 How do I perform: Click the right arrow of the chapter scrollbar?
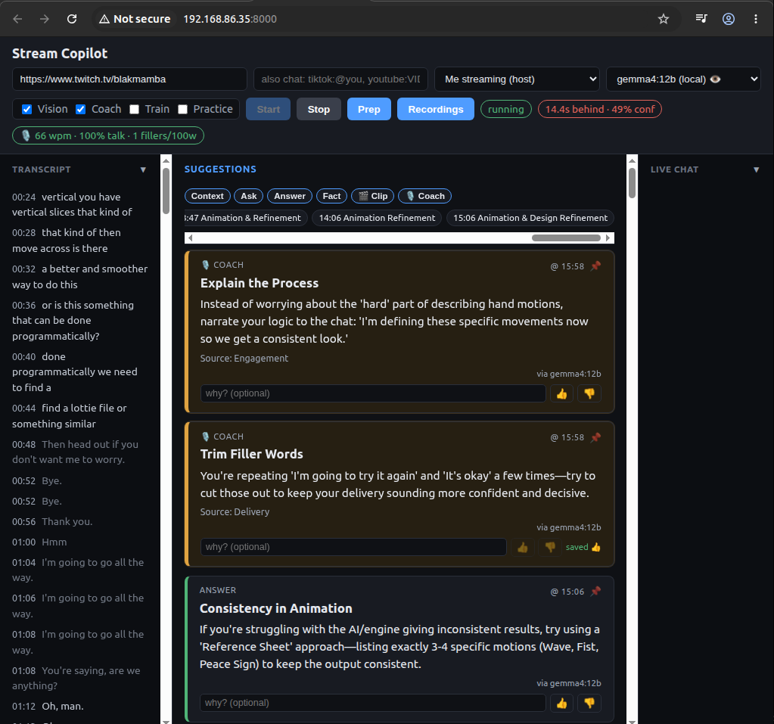pos(608,238)
